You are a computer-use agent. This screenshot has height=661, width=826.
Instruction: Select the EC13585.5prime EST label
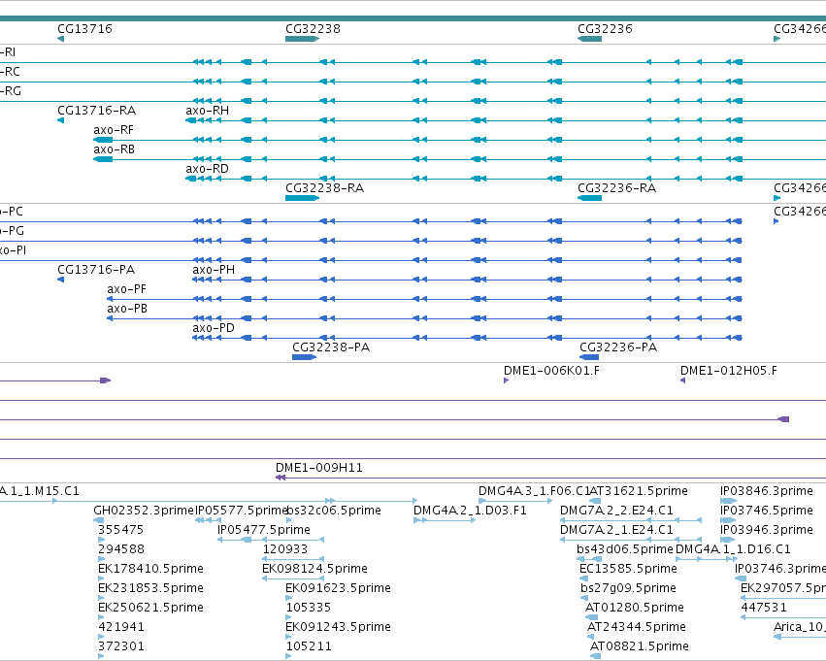pyautogui.click(x=628, y=570)
